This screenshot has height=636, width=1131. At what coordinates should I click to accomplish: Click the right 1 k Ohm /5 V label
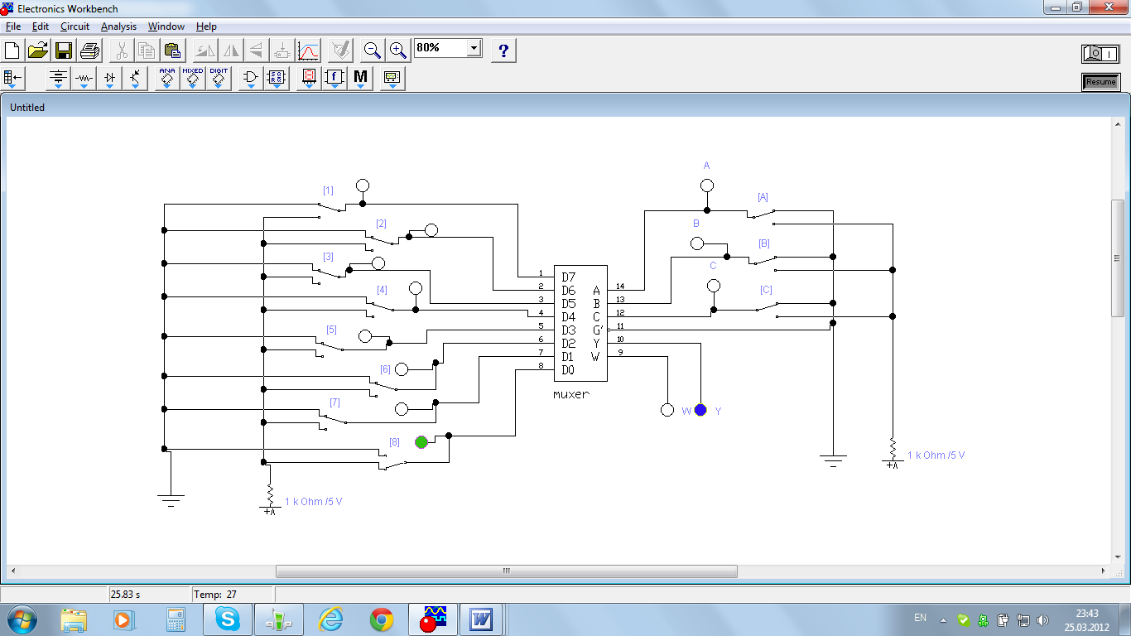(x=936, y=455)
